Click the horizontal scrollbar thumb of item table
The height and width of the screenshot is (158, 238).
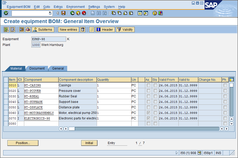coord(72,129)
